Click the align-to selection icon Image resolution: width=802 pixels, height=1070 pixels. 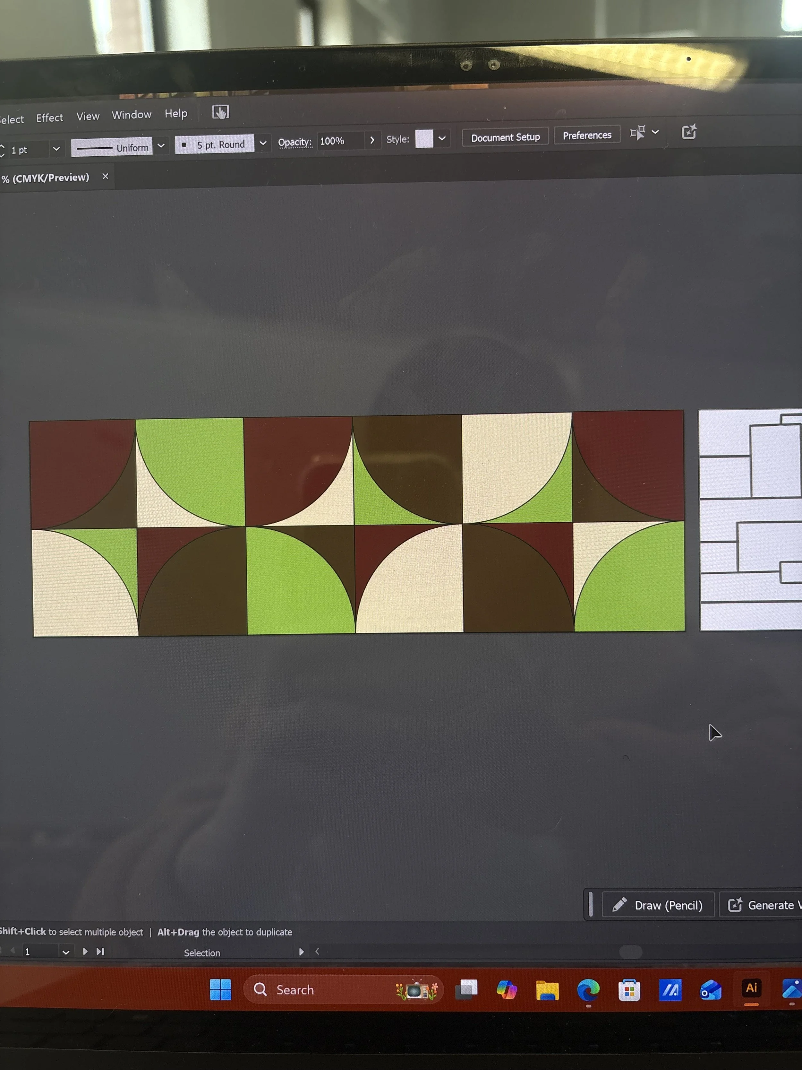638,133
